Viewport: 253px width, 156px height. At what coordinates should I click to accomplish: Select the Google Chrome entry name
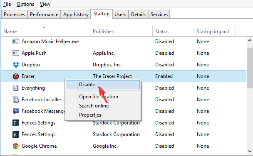[39, 146]
